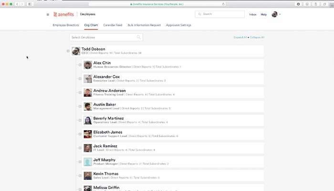Expand Elizabeth James's direct reports
Viewport: 334px width, 191px height.
click(x=80, y=134)
